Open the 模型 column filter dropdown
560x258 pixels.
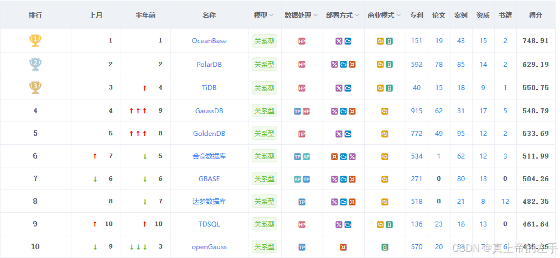point(272,15)
